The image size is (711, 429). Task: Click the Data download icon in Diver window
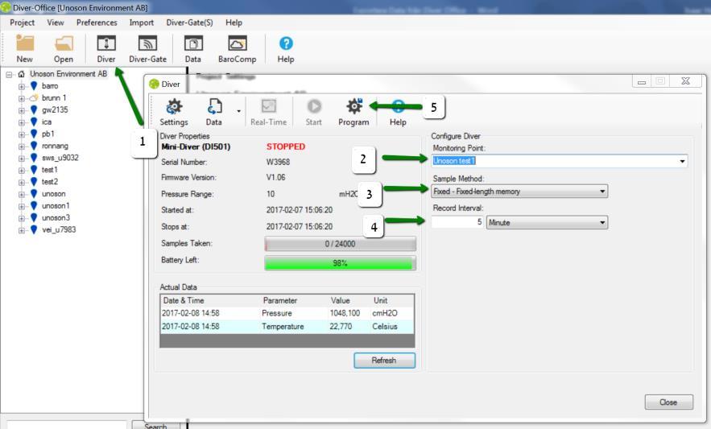coord(214,106)
